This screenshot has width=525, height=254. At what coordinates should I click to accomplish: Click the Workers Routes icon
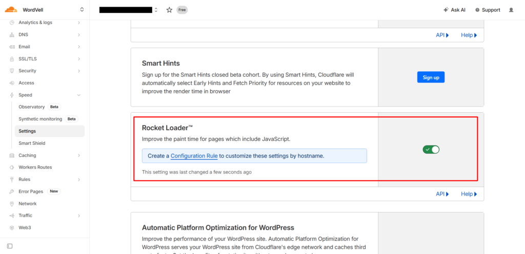[x=12, y=167]
